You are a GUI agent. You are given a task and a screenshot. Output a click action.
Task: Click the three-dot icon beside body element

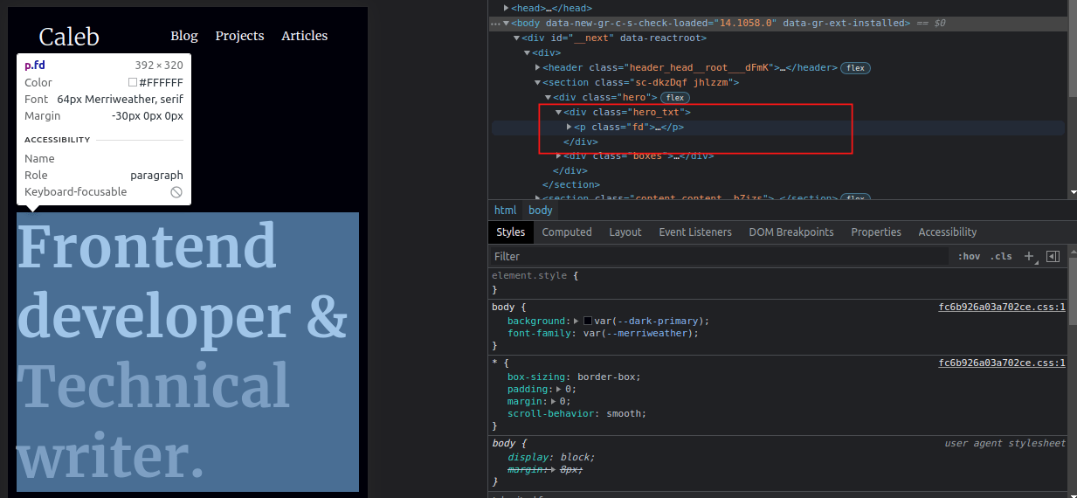(496, 24)
